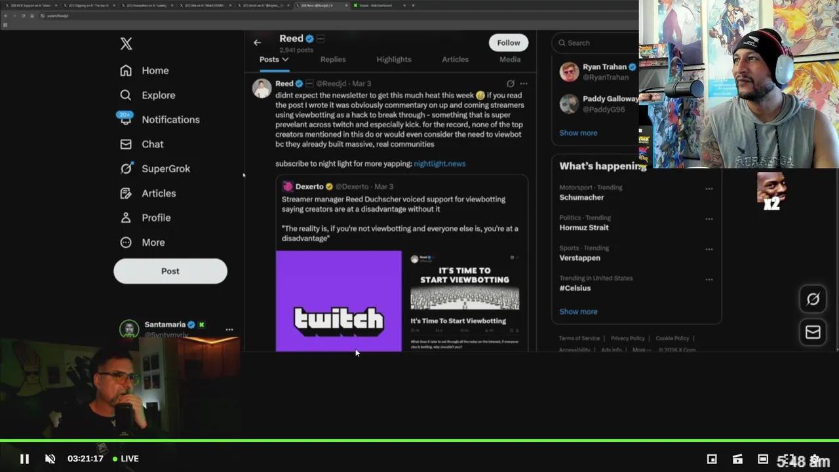Click the mini-player icon in player bar
This screenshot has width=839, height=472.
[x=712, y=459]
